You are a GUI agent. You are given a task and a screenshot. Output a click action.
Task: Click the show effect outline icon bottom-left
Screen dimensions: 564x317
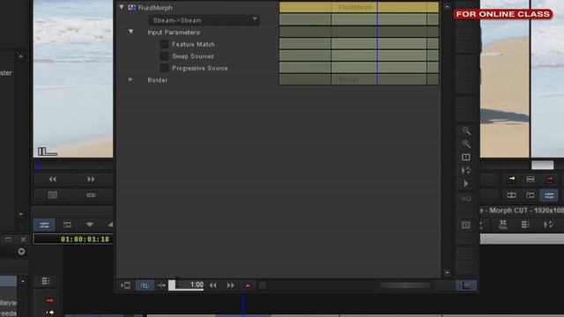125,285
